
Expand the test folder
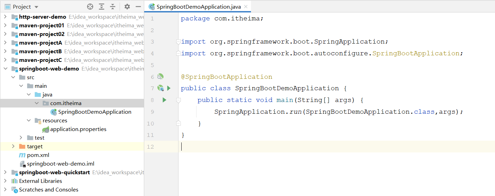21,138
